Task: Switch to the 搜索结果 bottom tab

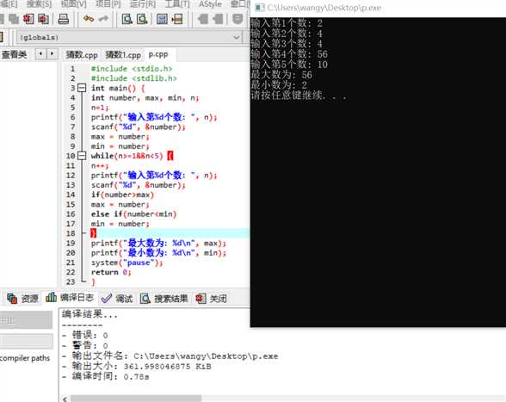Action: 171,299
